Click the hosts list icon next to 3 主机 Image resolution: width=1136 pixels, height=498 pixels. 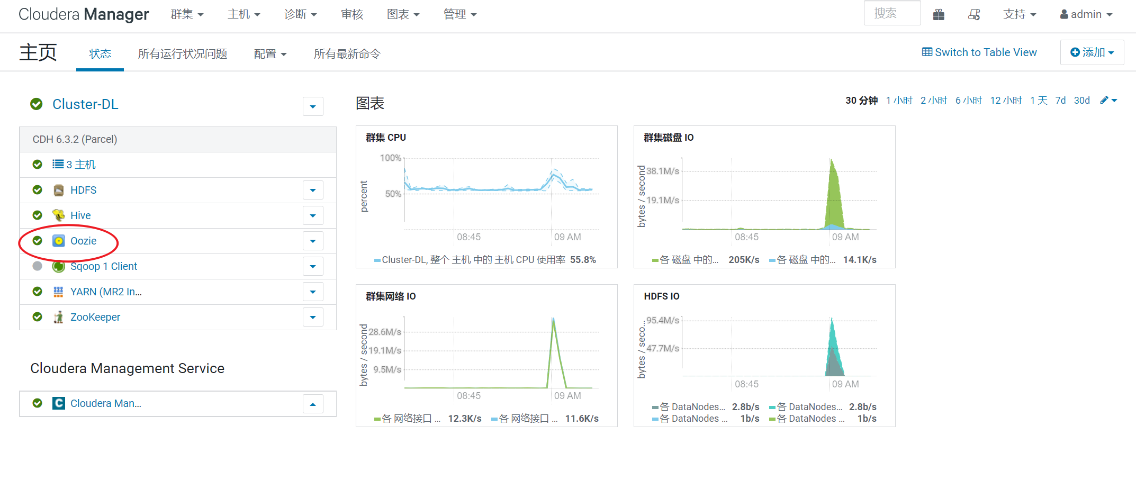(58, 165)
